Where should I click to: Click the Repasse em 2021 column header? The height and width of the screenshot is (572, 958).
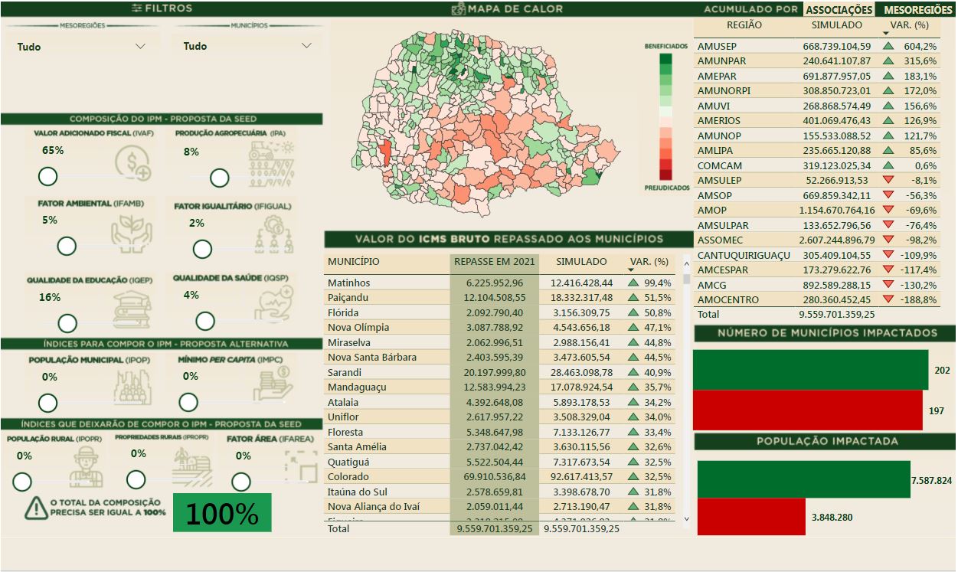493,262
